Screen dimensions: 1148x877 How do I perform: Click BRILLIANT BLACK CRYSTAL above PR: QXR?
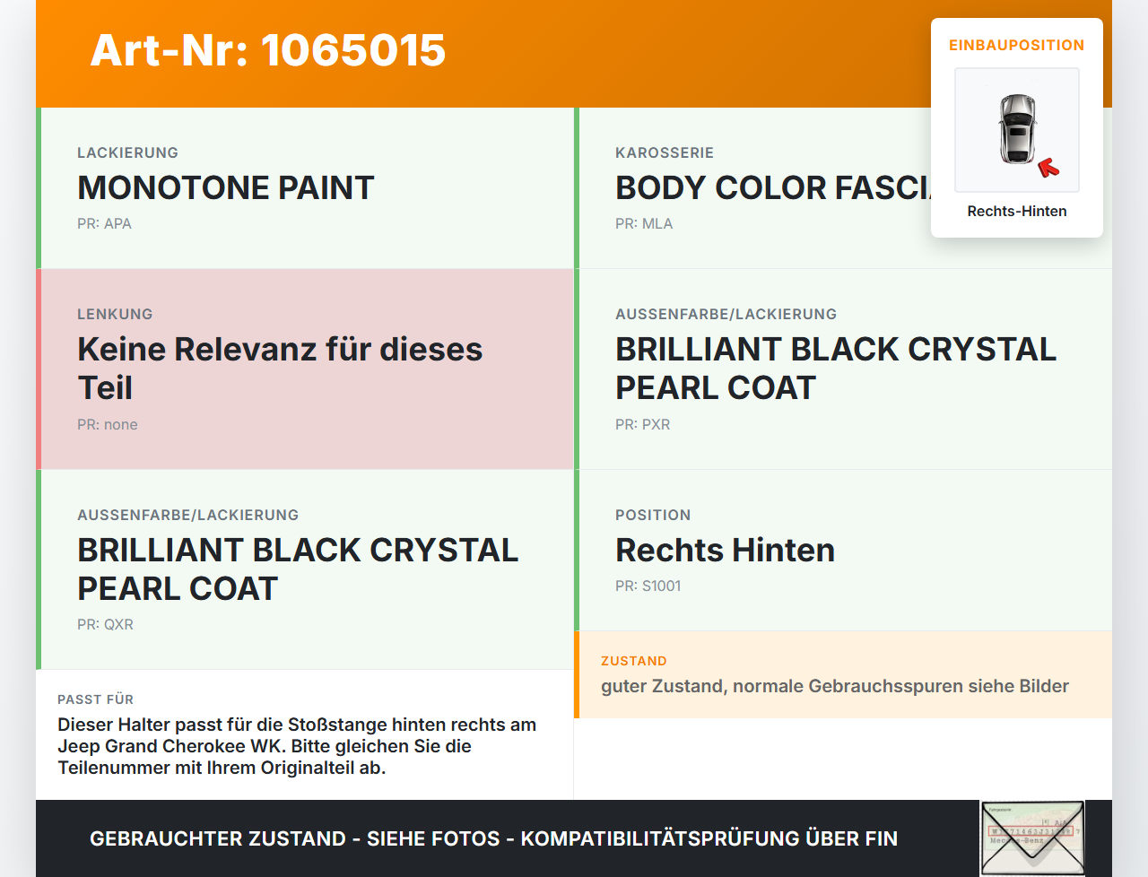(x=298, y=569)
